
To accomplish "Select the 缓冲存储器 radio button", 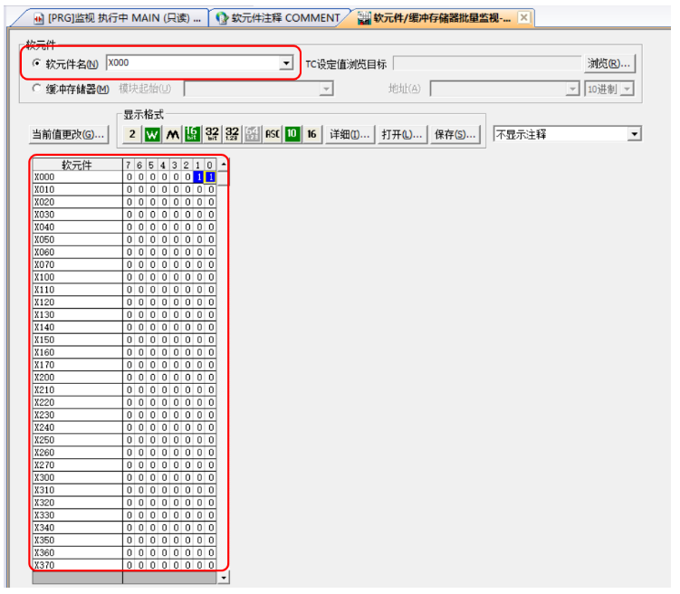I will pos(37,89).
